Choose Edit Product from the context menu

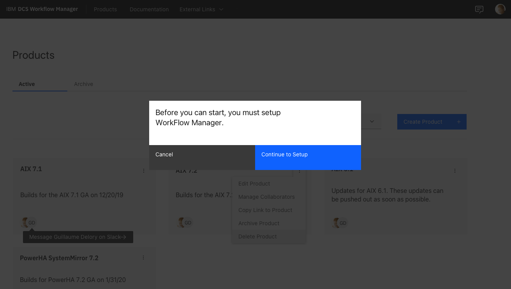[269, 184]
